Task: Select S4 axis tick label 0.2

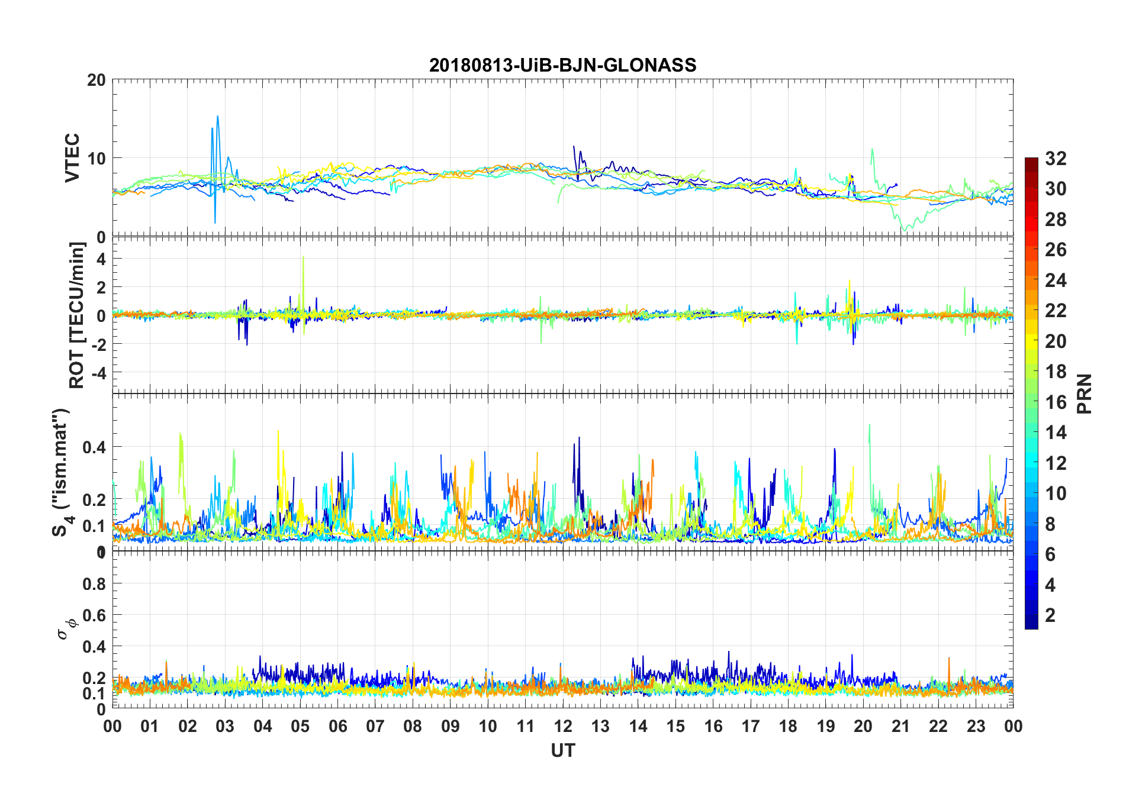Action: 94,499
